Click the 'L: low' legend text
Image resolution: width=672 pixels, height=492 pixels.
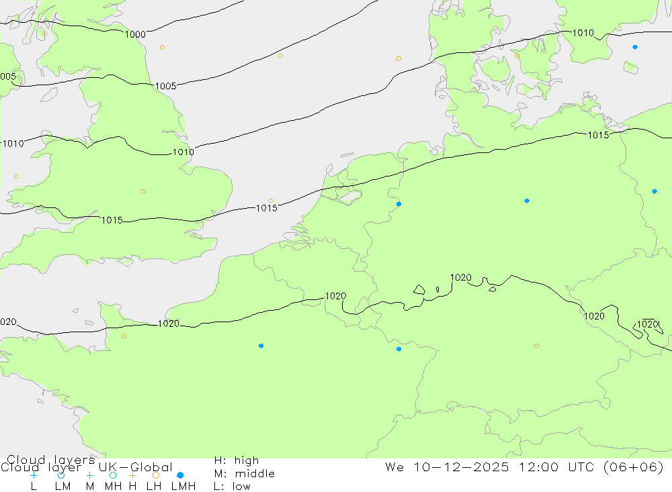click(x=232, y=487)
